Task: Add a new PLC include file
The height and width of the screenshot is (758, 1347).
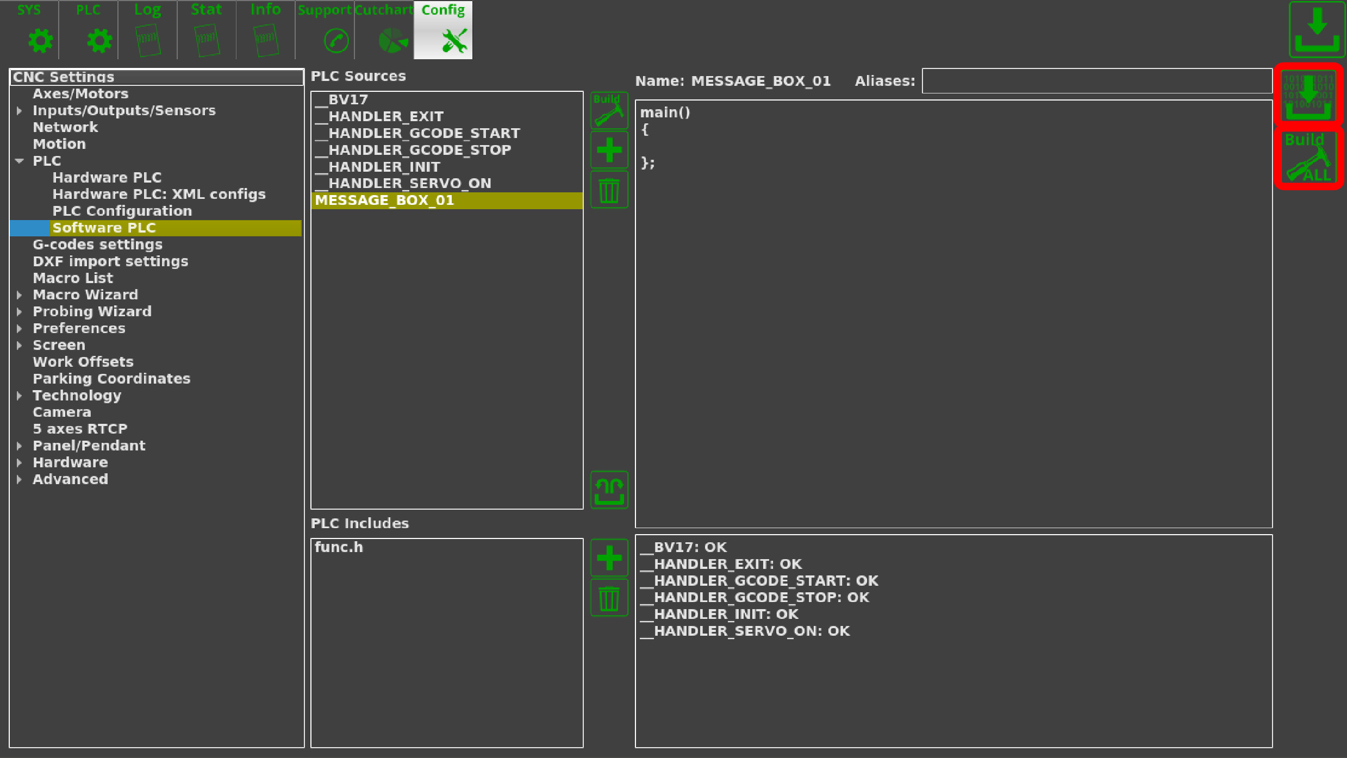Action: [x=608, y=557]
